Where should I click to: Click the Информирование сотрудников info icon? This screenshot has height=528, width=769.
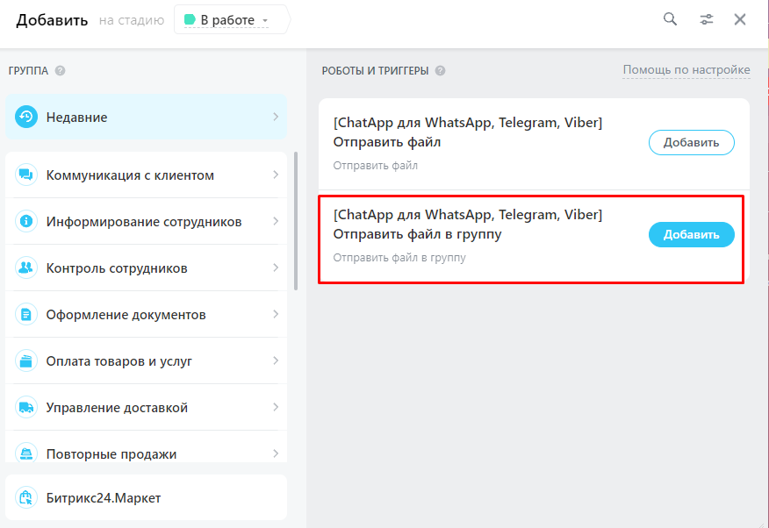(26, 222)
